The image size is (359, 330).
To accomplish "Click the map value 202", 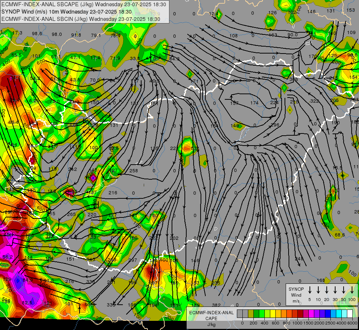I will (x=174, y=238).
